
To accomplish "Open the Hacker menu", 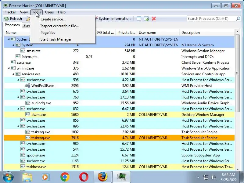I will [10, 12].
